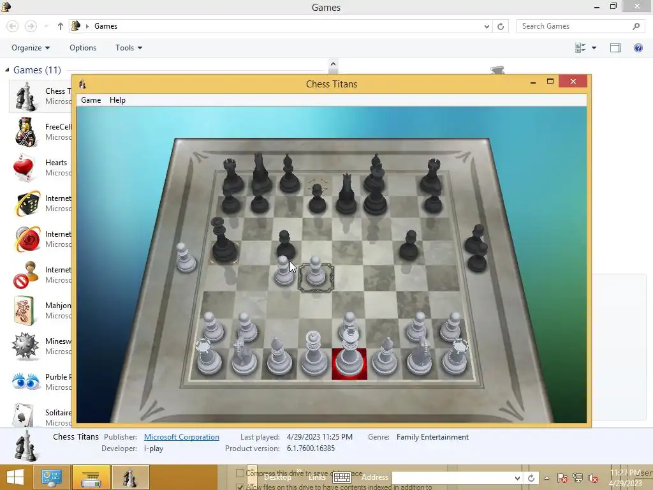Click the Desktop toolbar label in taskbar
Screen dimensions: 653x490
pyautogui.click(x=277, y=477)
